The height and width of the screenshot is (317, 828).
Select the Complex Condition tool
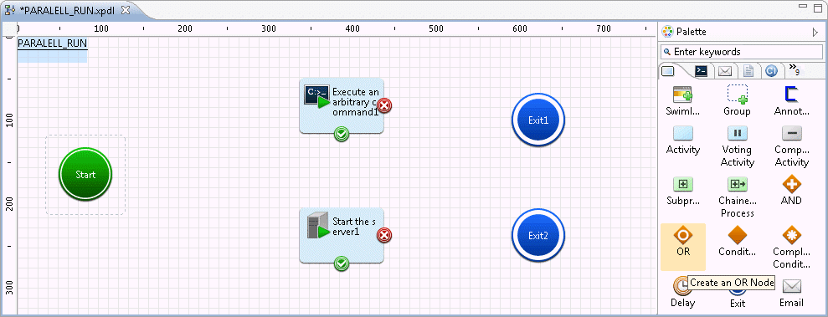tap(791, 248)
